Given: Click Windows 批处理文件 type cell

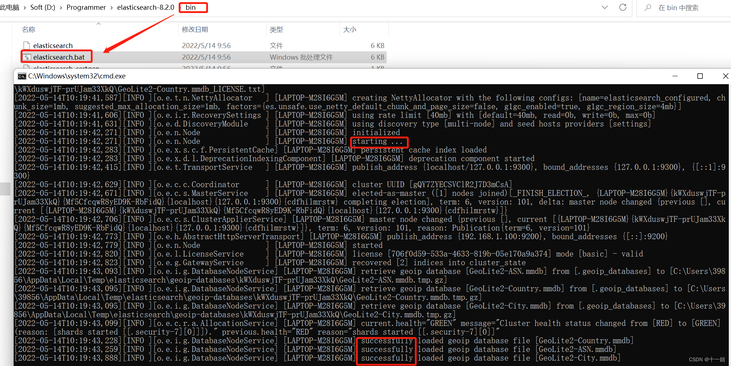Looking at the screenshot, I should pyautogui.click(x=301, y=57).
